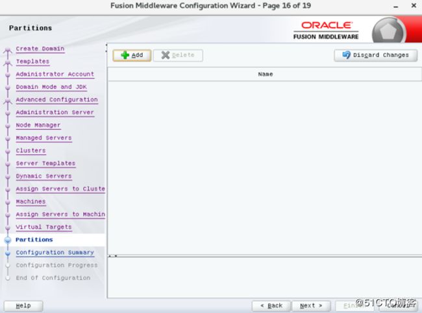Click the Partitions step bullet icon
422x313 pixels.
click(x=8, y=240)
